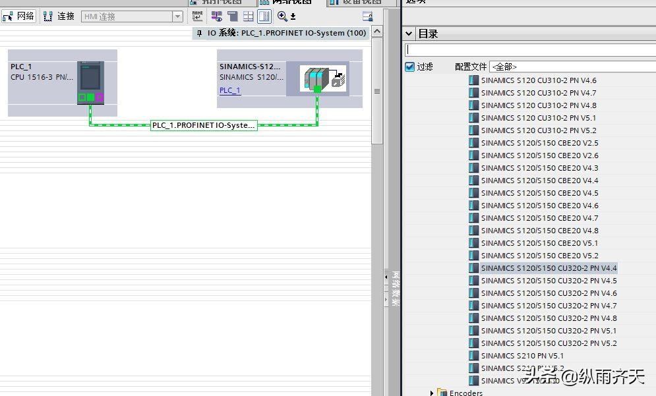Image resolution: width=656 pixels, height=396 pixels.
Task: Select SINAMICS S120/S150 CBE20 V4.8
Action: tap(540, 231)
